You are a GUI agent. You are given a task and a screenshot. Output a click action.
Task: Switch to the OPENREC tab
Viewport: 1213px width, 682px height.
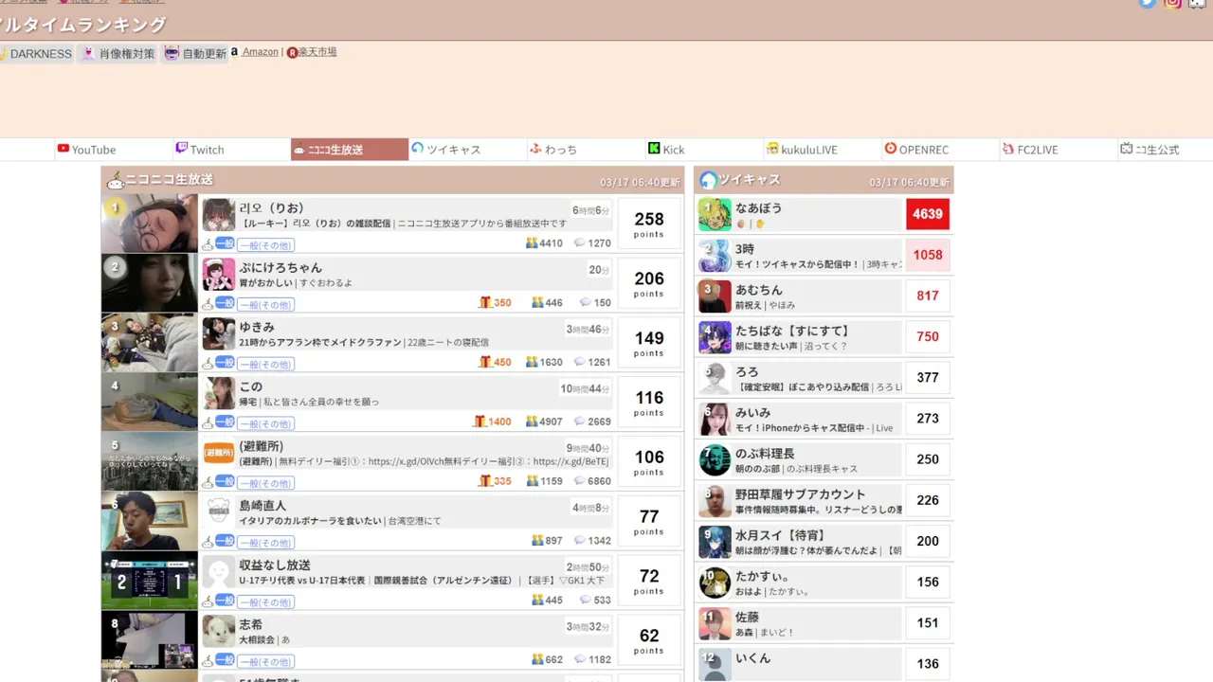point(916,150)
